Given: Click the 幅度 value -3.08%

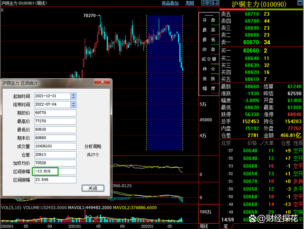Looking at the screenshot, I should click(251, 101).
